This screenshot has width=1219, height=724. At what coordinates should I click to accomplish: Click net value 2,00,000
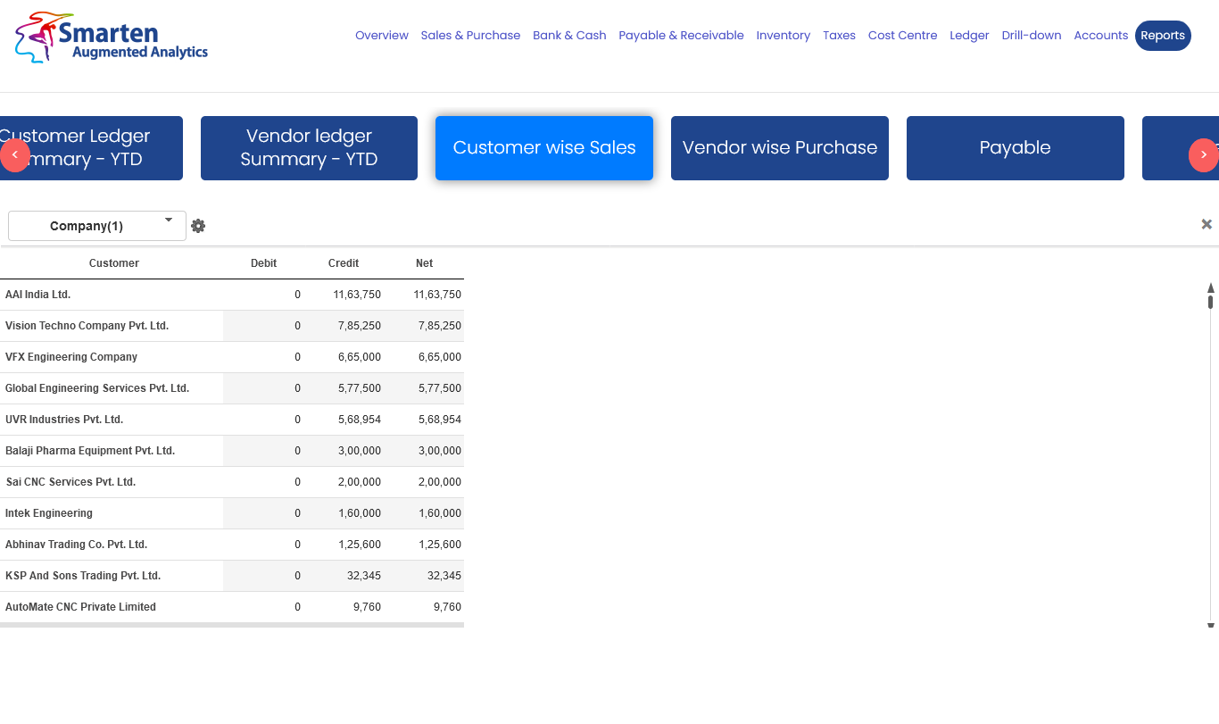click(x=440, y=482)
